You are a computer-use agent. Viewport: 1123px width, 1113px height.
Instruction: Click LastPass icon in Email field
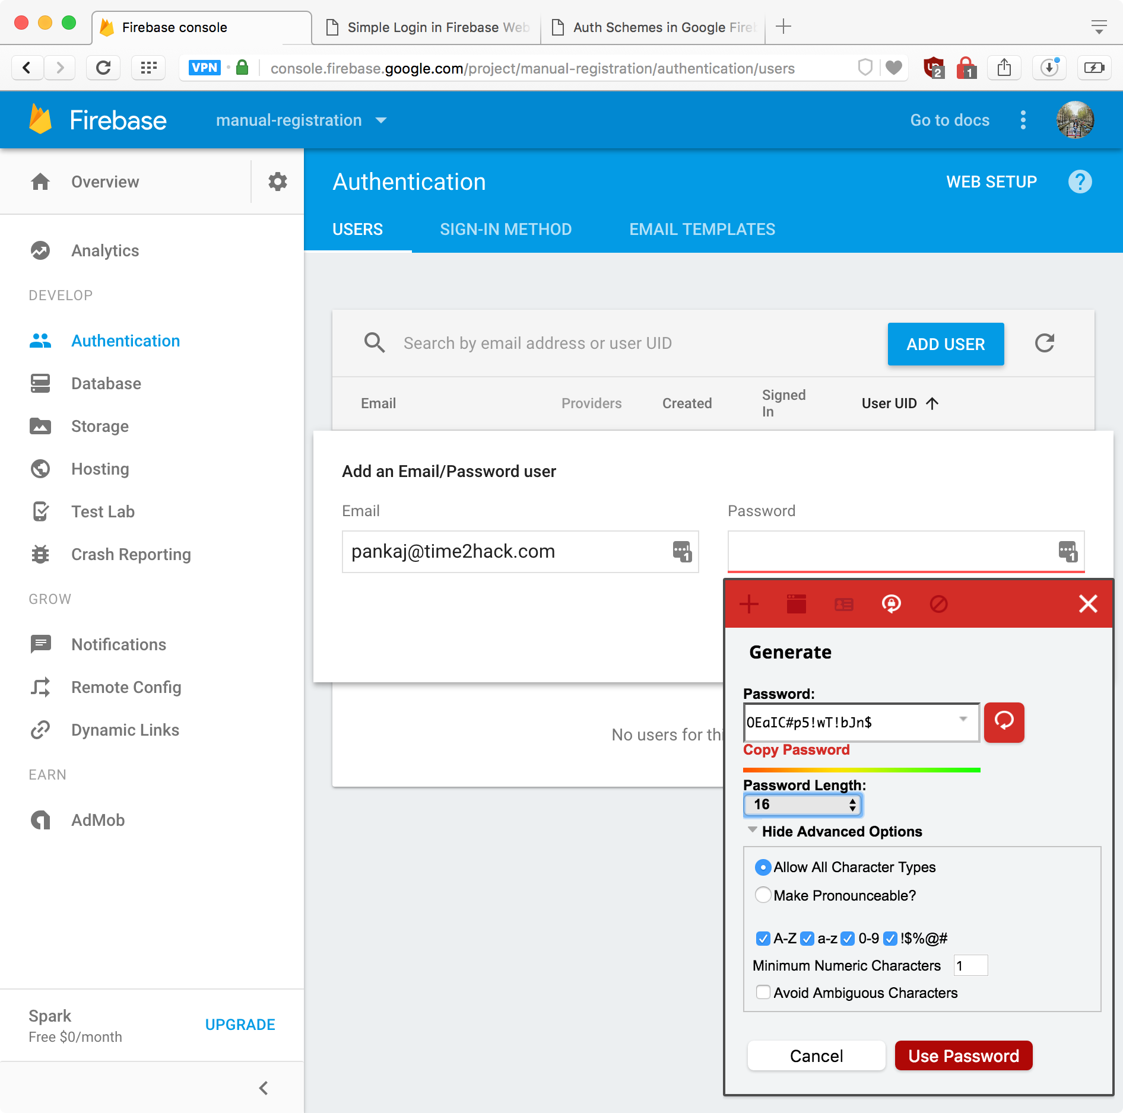[x=682, y=551]
